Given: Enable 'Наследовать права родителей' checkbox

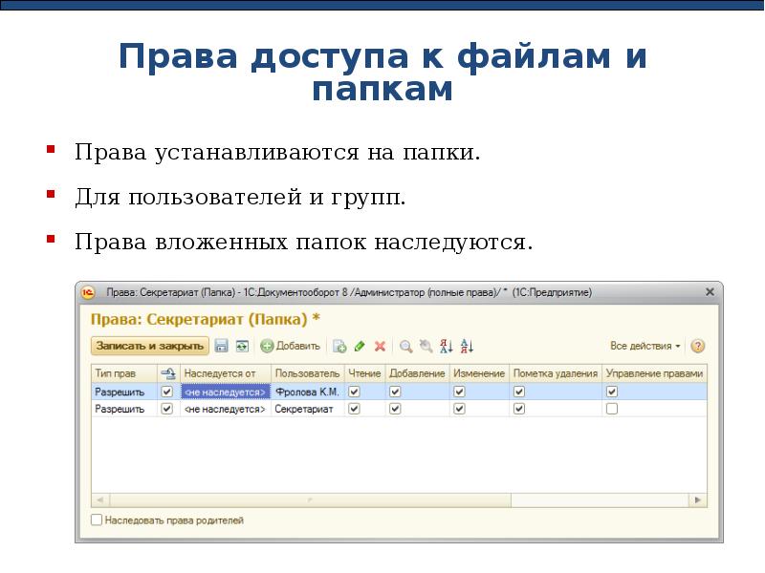Looking at the screenshot, I should 97,520.
